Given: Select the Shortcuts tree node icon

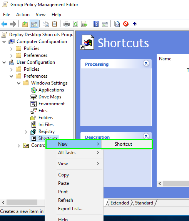Looking at the screenshot, I should point(33,138).
